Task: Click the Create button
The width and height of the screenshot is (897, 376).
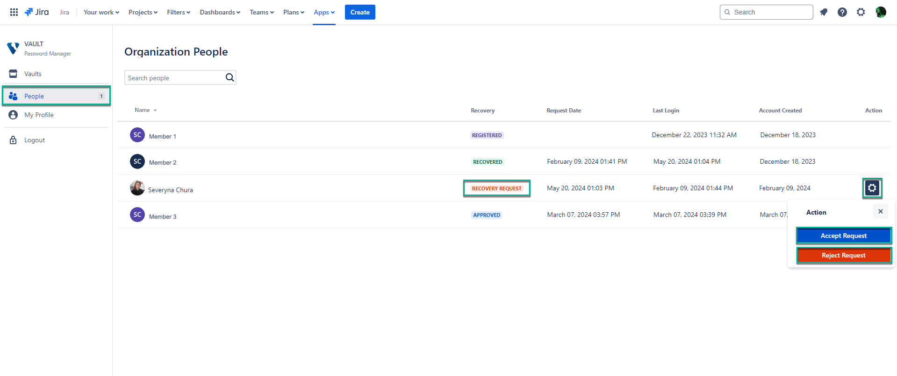Action: [x=359, y=12]
